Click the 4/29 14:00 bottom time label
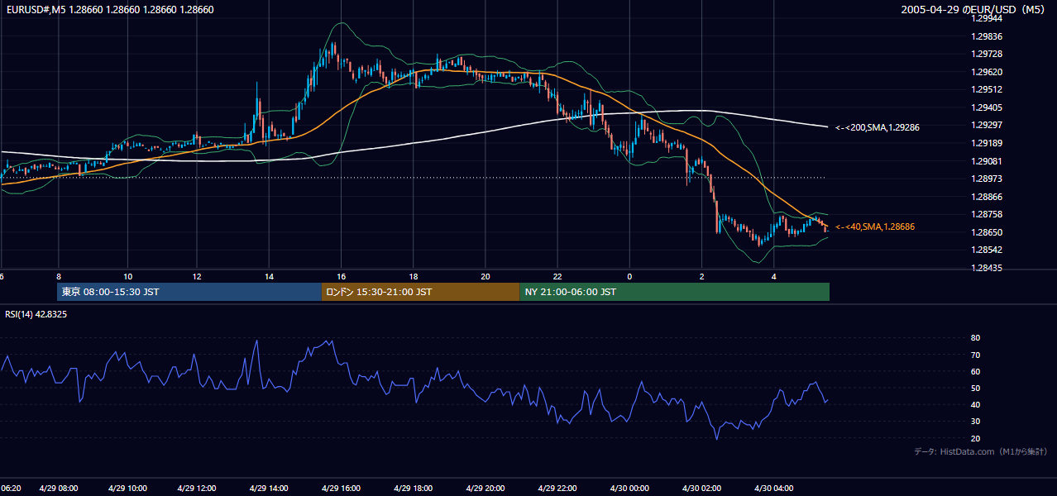The height and width of the screenshot is (496, 1057). (x=269, y=489)
